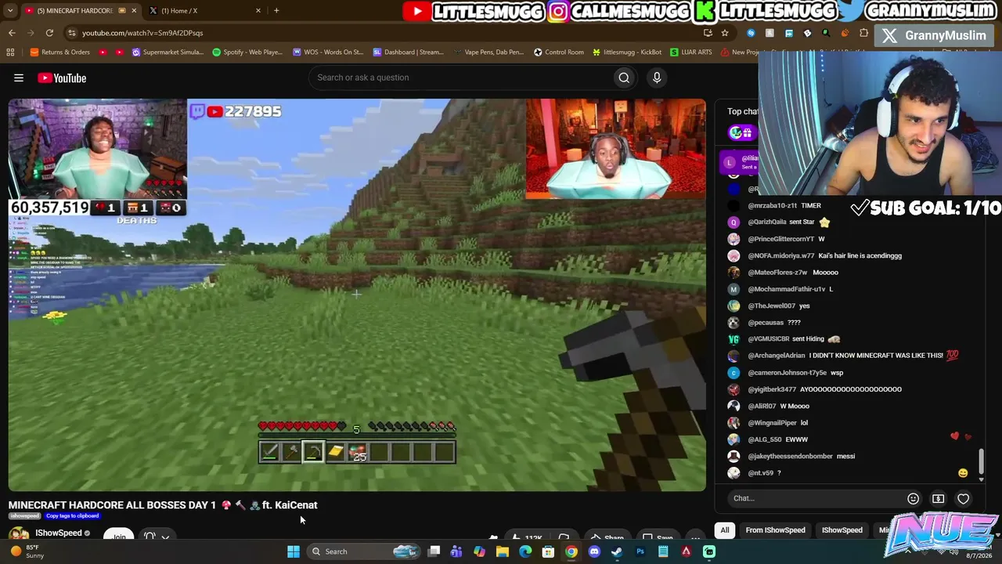Click the live chat scrollbar
Viewport: 1002px width, 564px height.
(980, 462)
